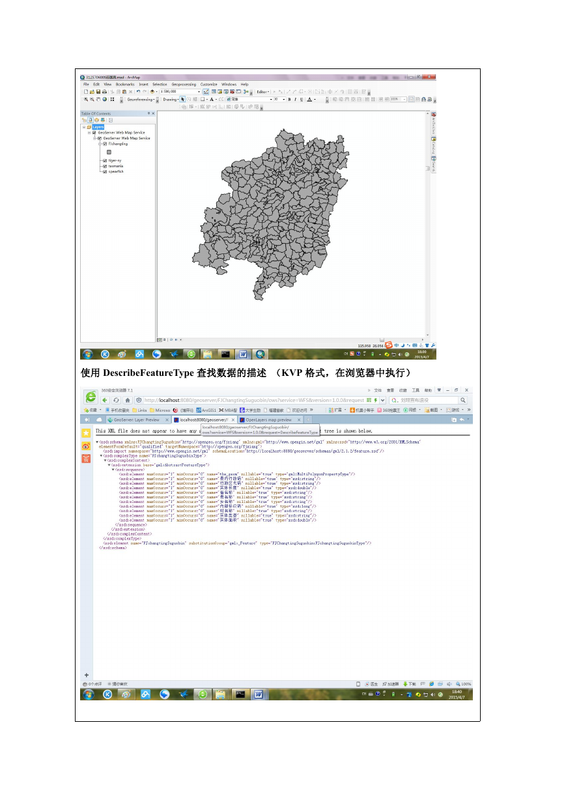566x800 pixels.
Task: Click the Zoom In tool in ArcMap
Action: pos(86,99)
